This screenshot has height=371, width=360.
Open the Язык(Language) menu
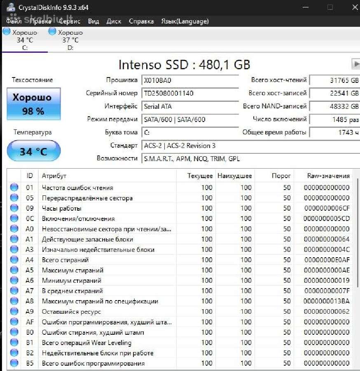click(x=185, y=21)
